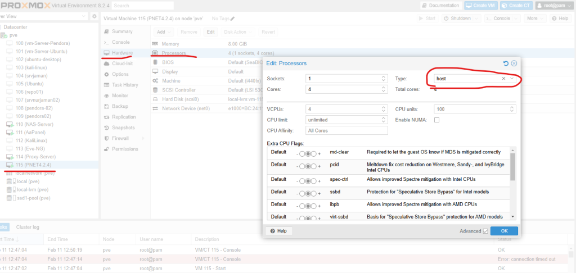Expand the CPU Type dropdown

(511, 79)
